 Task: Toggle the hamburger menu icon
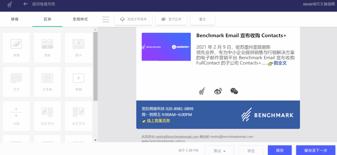click(x=106, y=19)
